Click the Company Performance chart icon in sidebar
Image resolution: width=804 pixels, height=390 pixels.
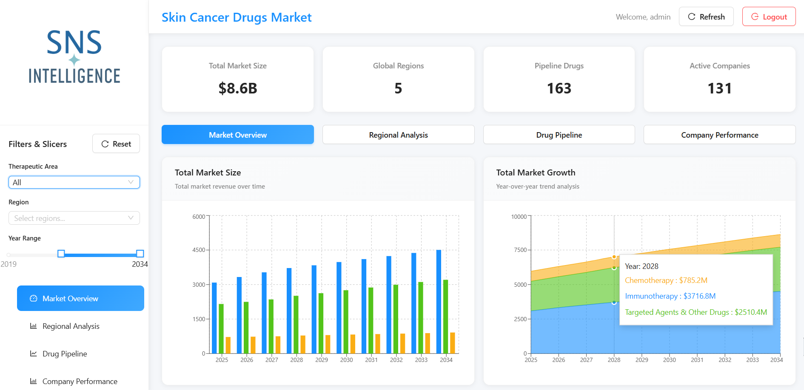pos(33,381)
